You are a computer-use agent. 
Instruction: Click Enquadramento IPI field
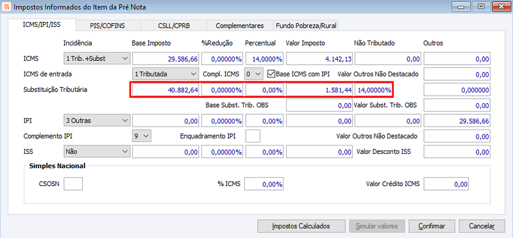[x=253, y=136]
